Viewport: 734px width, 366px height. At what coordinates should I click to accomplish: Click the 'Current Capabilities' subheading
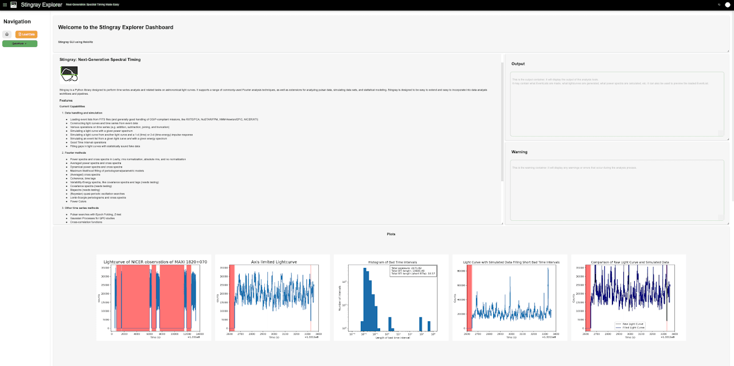pos(72,106)
